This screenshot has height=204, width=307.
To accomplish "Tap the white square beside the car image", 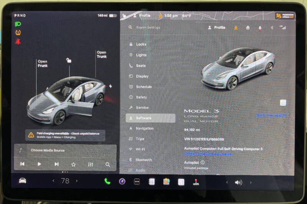I will 283,103.
